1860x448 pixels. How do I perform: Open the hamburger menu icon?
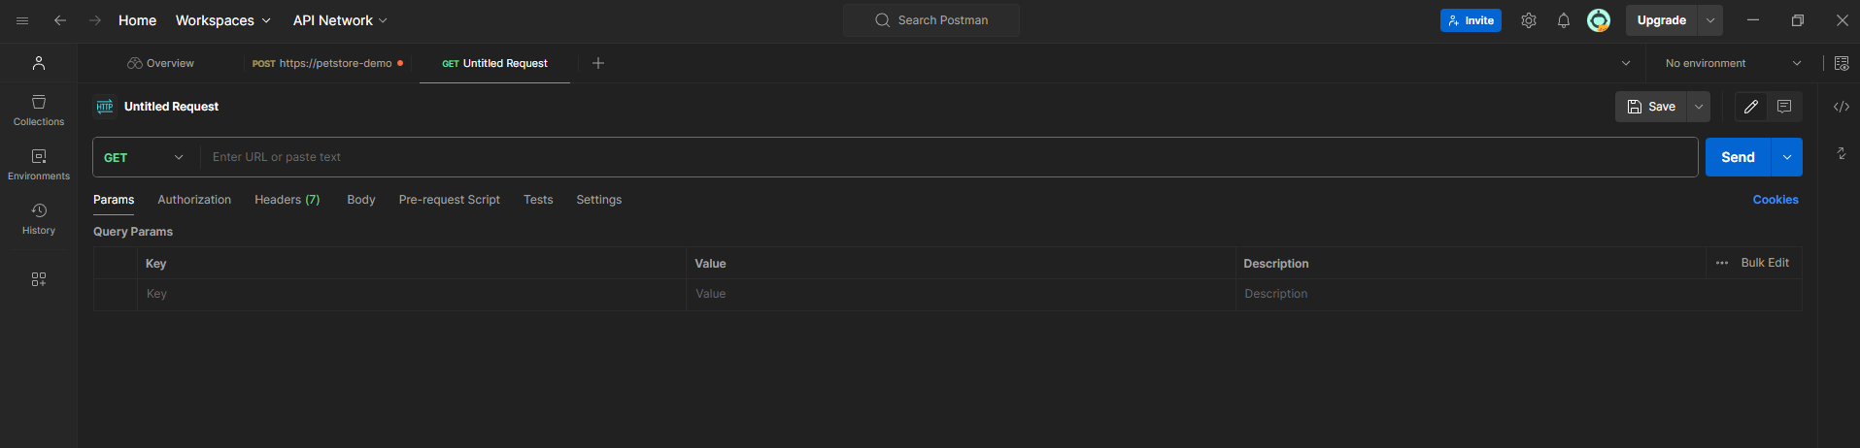[x=22, y=20]
